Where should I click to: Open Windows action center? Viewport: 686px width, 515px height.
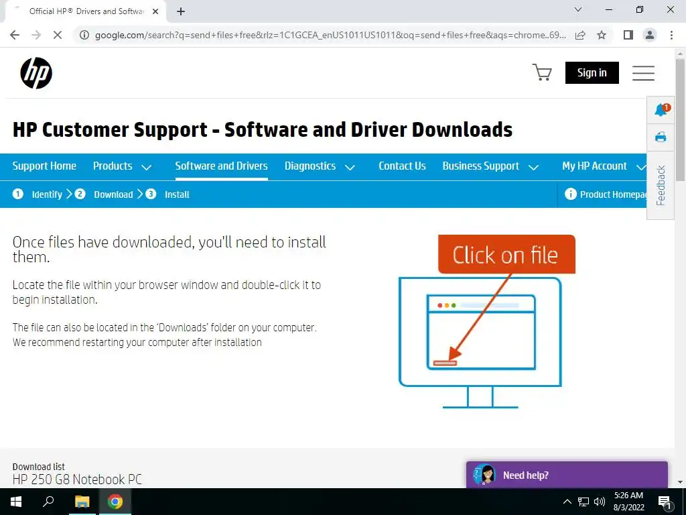click(665, 502)
